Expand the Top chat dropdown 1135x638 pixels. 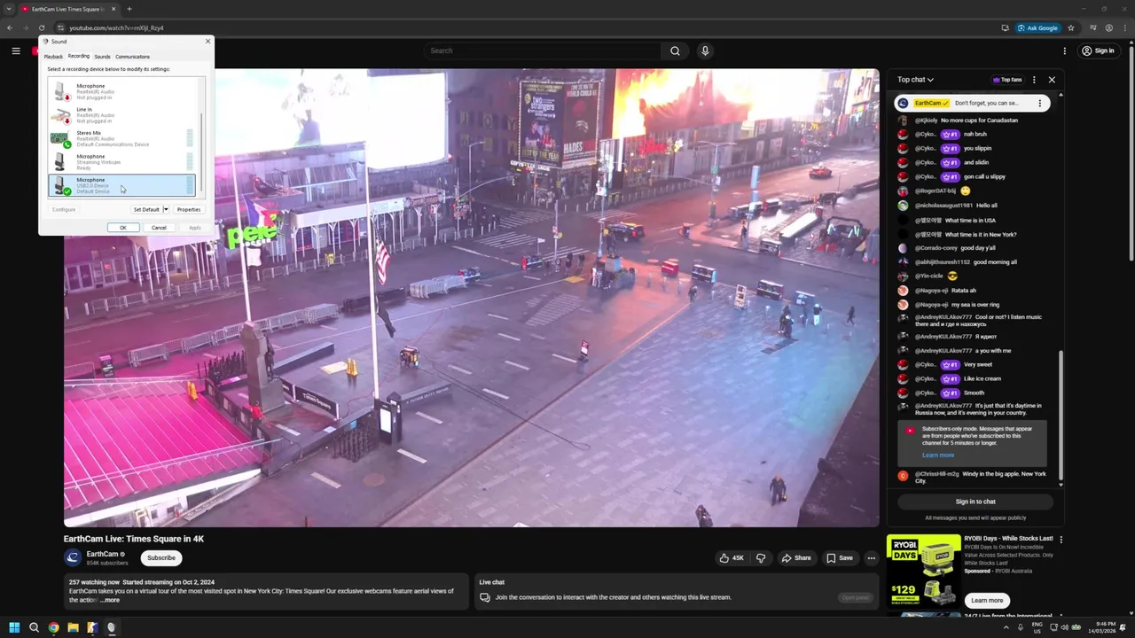coord(915,80)
